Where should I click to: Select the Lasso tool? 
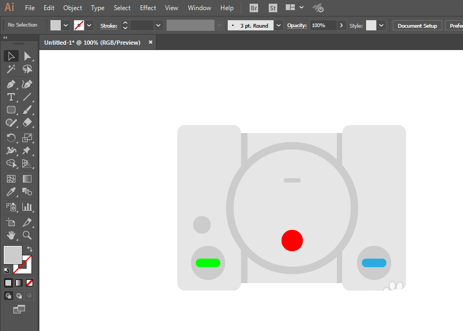tap(27, 69)
